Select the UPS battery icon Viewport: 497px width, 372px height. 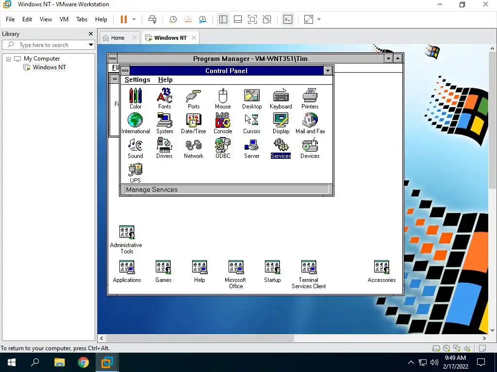(135, 173)
